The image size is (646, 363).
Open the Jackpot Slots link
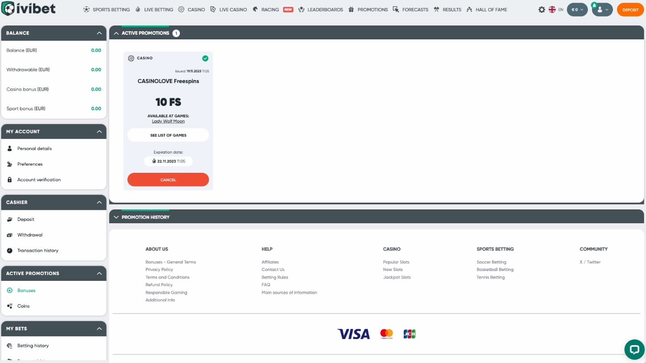point(397,277)
